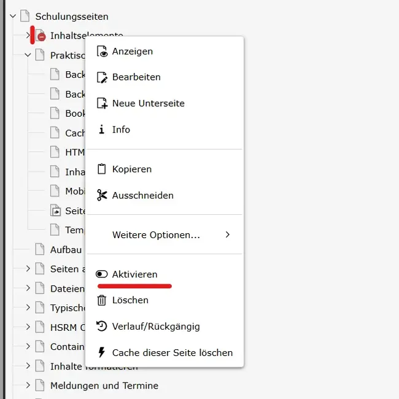Choose Neue Unterseite from the context menu
Viewport: 399px width, 399px height.
(x=148, y=104)
